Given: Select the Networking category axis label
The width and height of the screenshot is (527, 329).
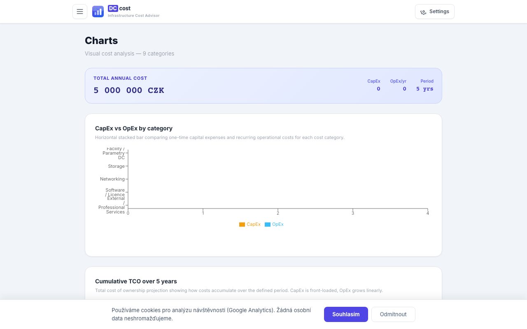Looking at the screenshot, I should pyautogui.click(x=112, y=179).
